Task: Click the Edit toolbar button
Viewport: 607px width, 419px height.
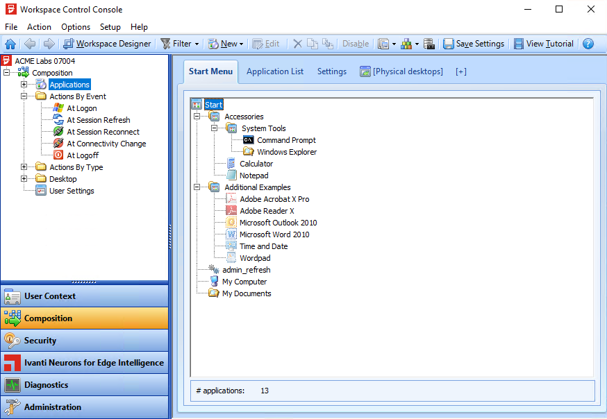Action: point(266,44)
